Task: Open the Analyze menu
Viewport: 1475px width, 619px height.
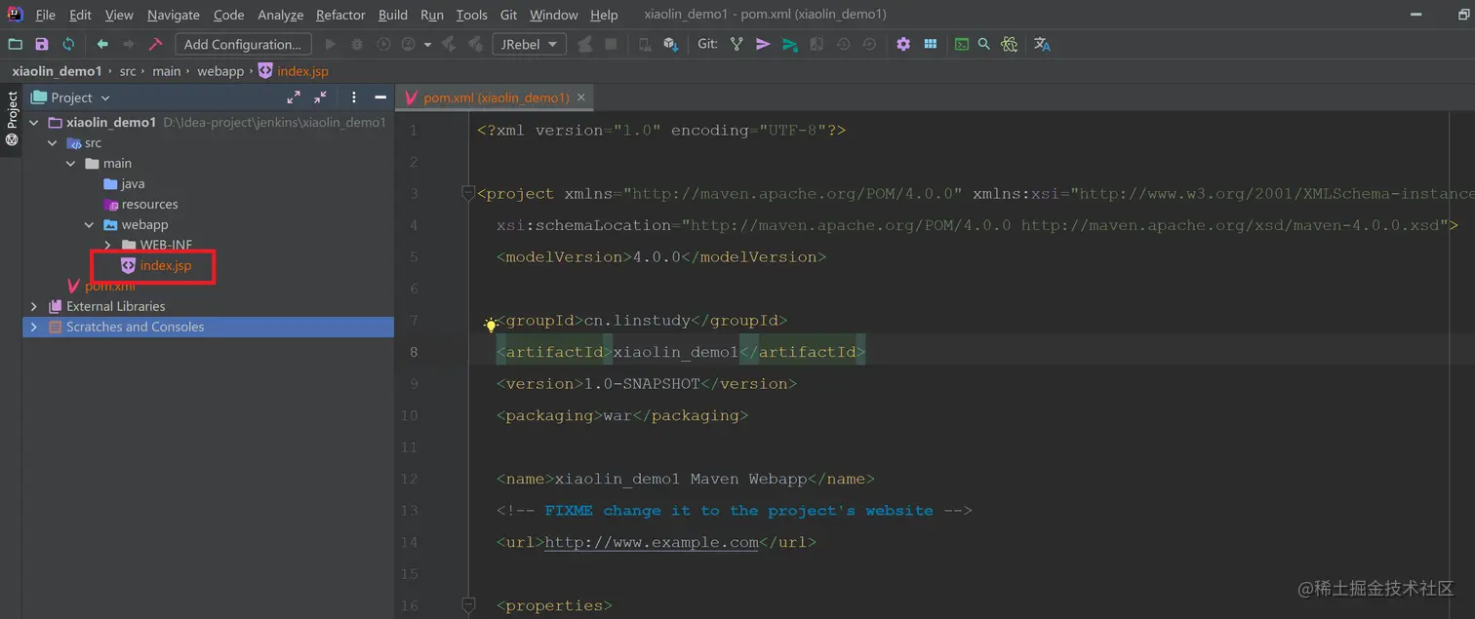Action: [281, 15]
